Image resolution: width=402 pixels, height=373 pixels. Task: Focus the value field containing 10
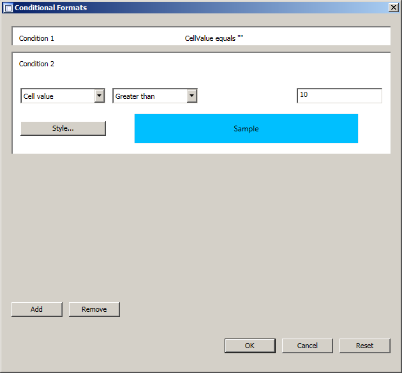click(x=339, y=96)
